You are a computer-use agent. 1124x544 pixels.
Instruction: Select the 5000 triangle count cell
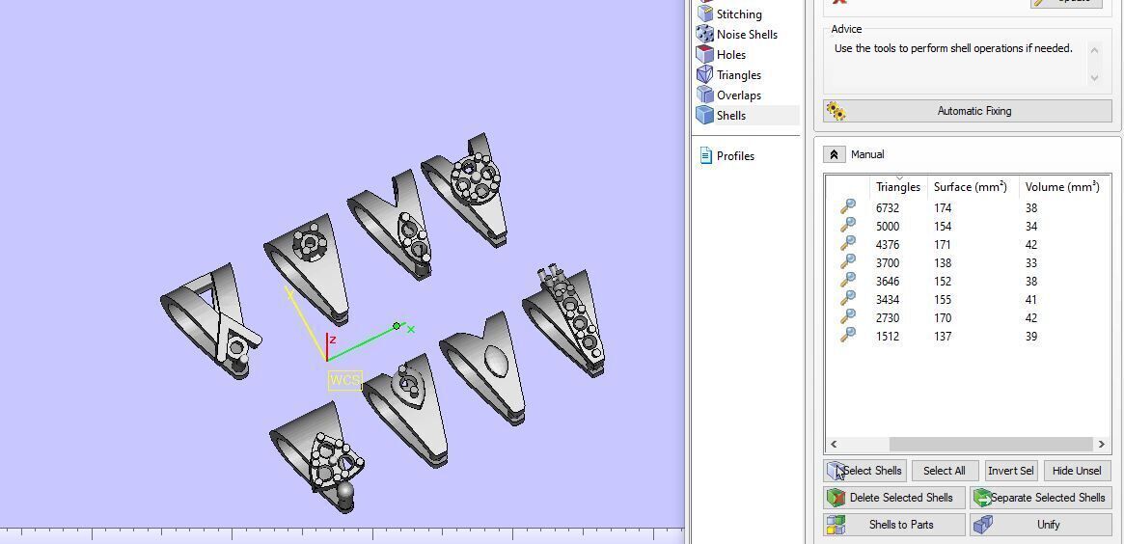click(888, 227)
